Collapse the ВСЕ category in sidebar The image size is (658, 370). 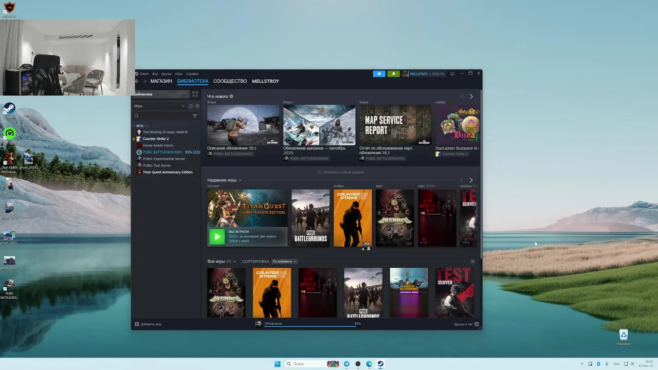click(134, 125)
